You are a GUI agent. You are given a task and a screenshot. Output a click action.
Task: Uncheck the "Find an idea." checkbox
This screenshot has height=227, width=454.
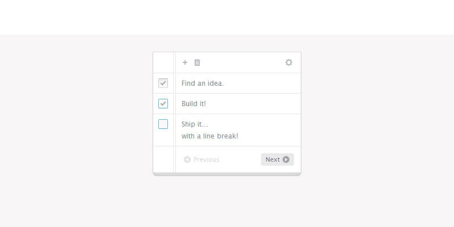[163, 83]
